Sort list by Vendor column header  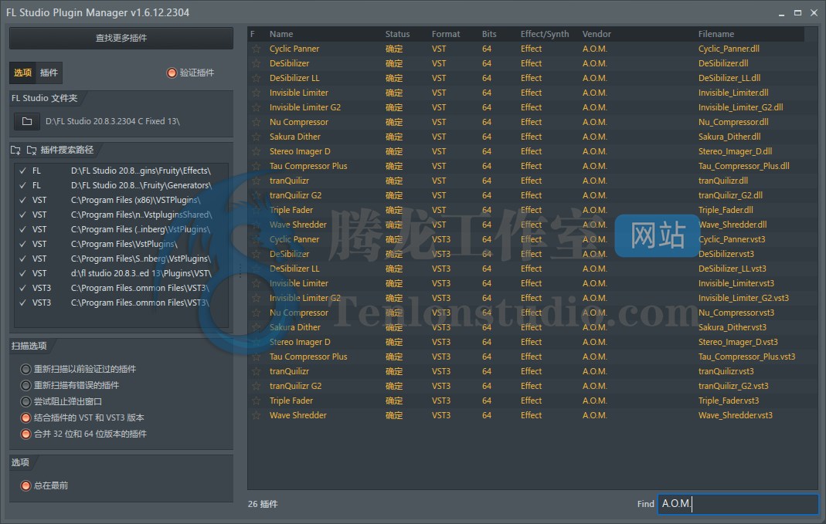[597, 34]
